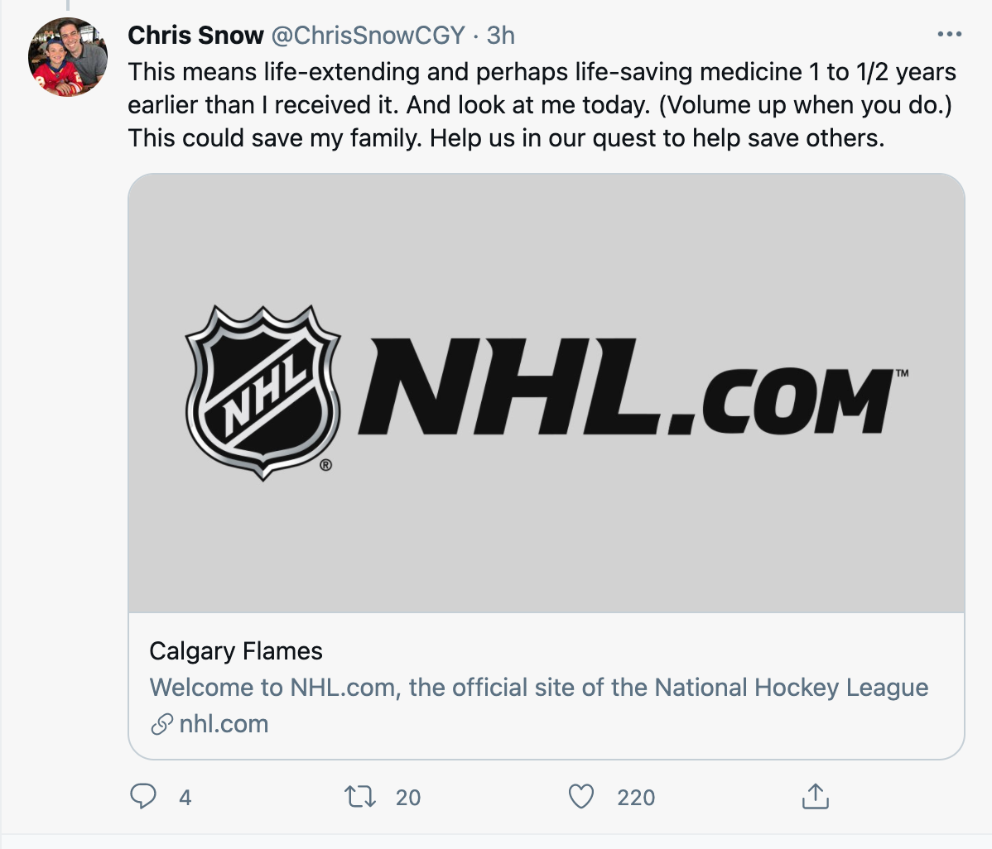The image size is (992, 849).
Task: Open the share tweet icon
Action: [x=815, y=797]
